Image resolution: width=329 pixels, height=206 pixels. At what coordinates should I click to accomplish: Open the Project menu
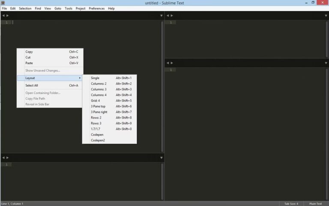pos(81,9)
